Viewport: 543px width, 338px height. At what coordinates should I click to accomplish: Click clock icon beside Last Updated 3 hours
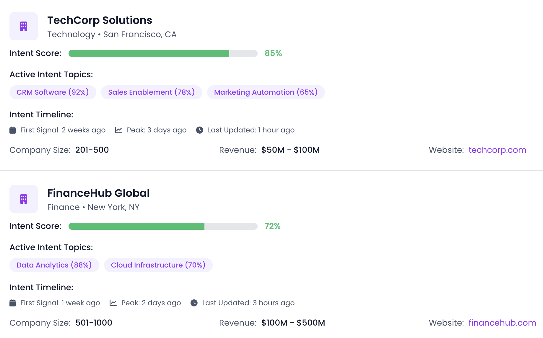[194, 303]
